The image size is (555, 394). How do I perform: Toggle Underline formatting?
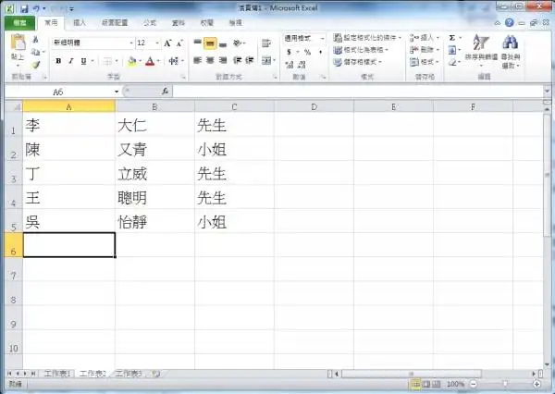click(x=83, y=61)
